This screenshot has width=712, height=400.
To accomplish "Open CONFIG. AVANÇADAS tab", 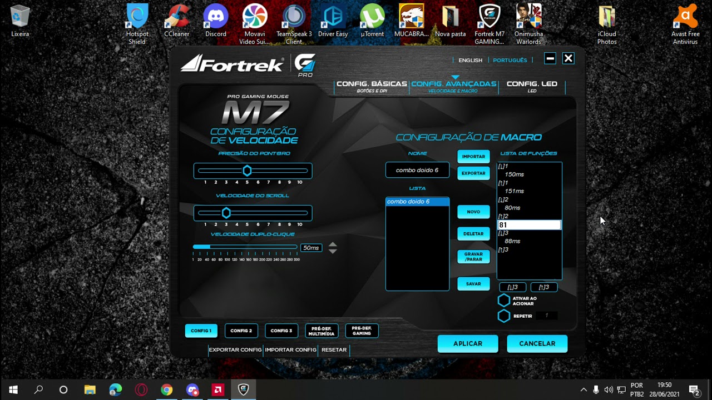I will point(453,86).
